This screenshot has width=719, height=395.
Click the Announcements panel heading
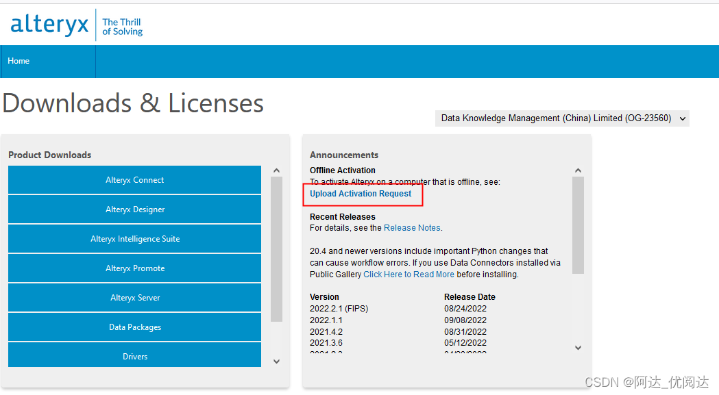pos(344,155)
